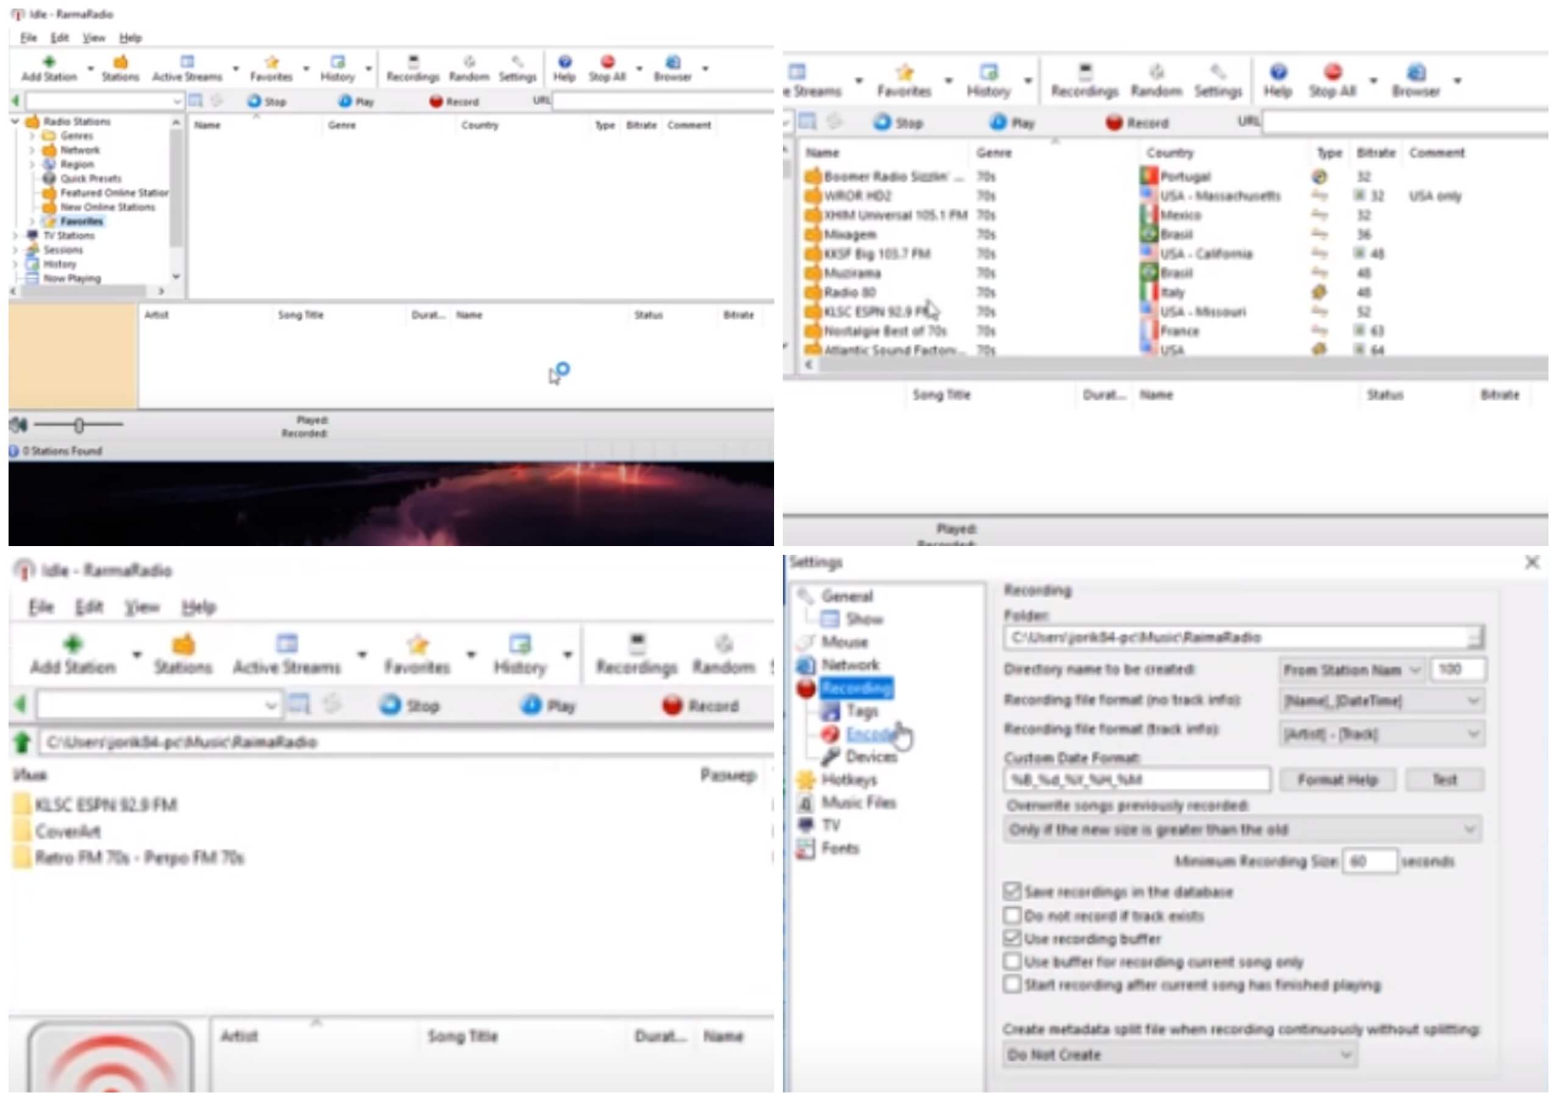Image resolution: width=1557 pixels, height=1101 pixels.
Task: Click the Play button in the Radio Stations tree window
Action: (x=357, y=102)
